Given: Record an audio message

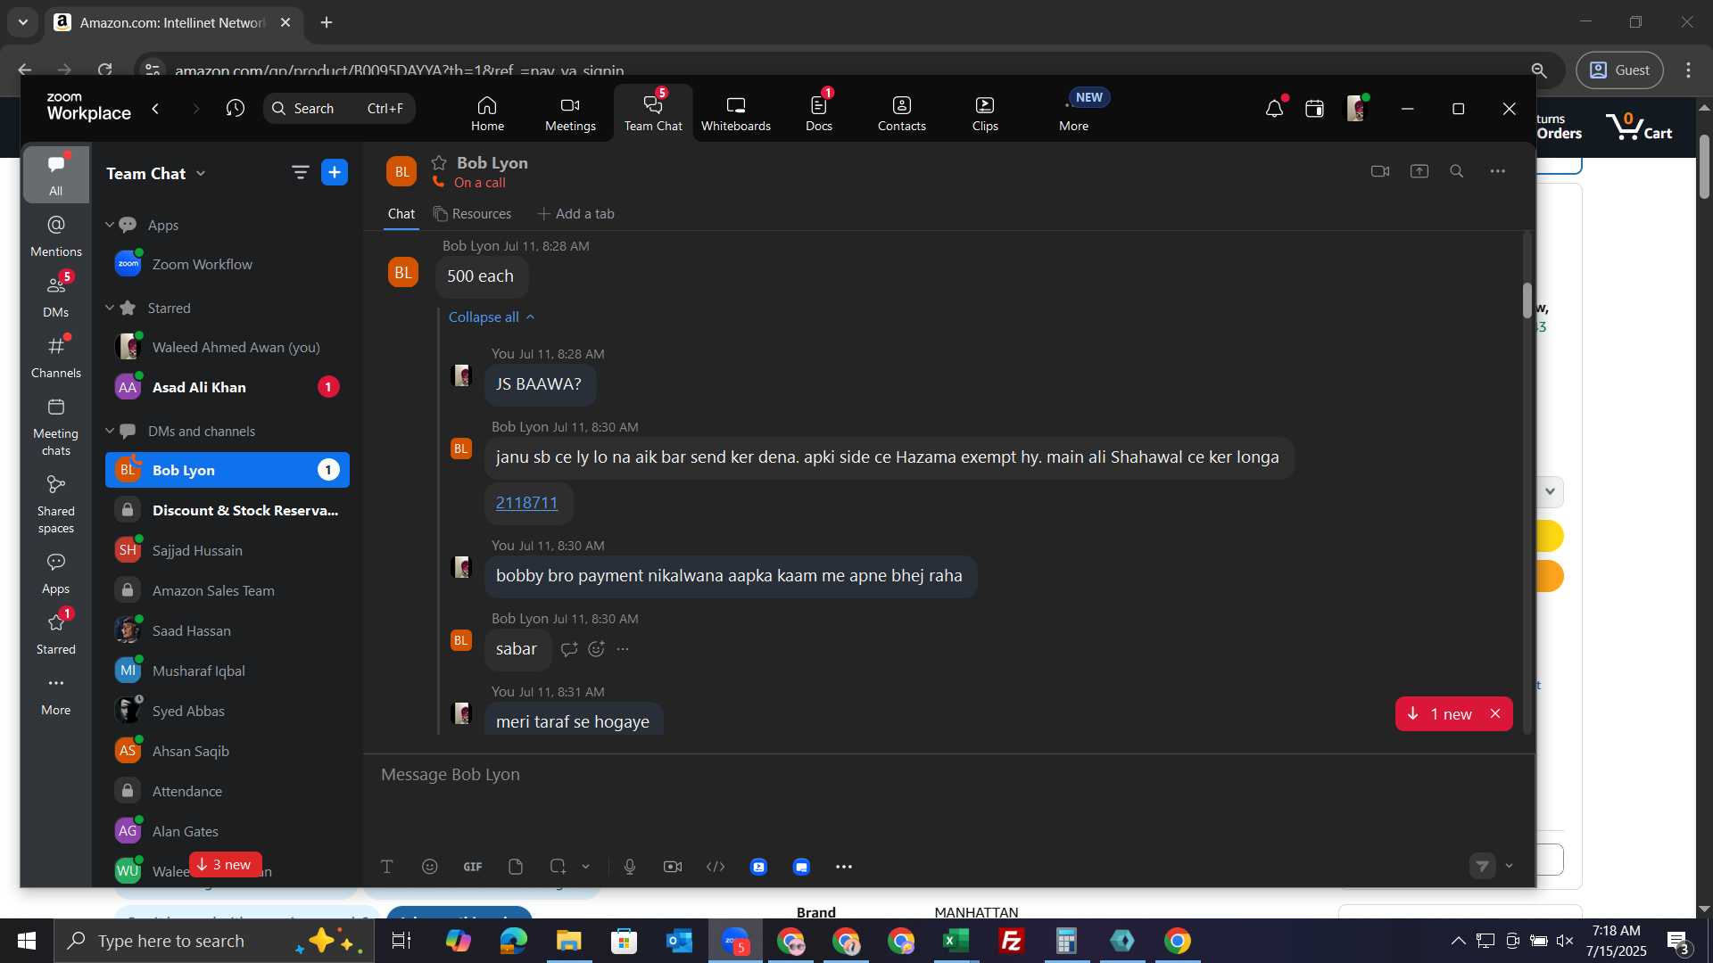Looking at the screenshot, I should pyautogui.click(x=630, y=867).
